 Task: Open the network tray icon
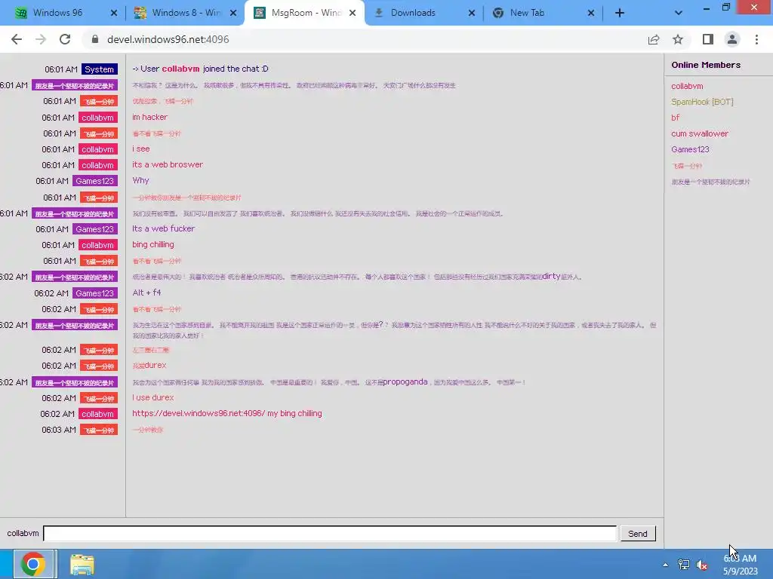click(x=683, y=565)
